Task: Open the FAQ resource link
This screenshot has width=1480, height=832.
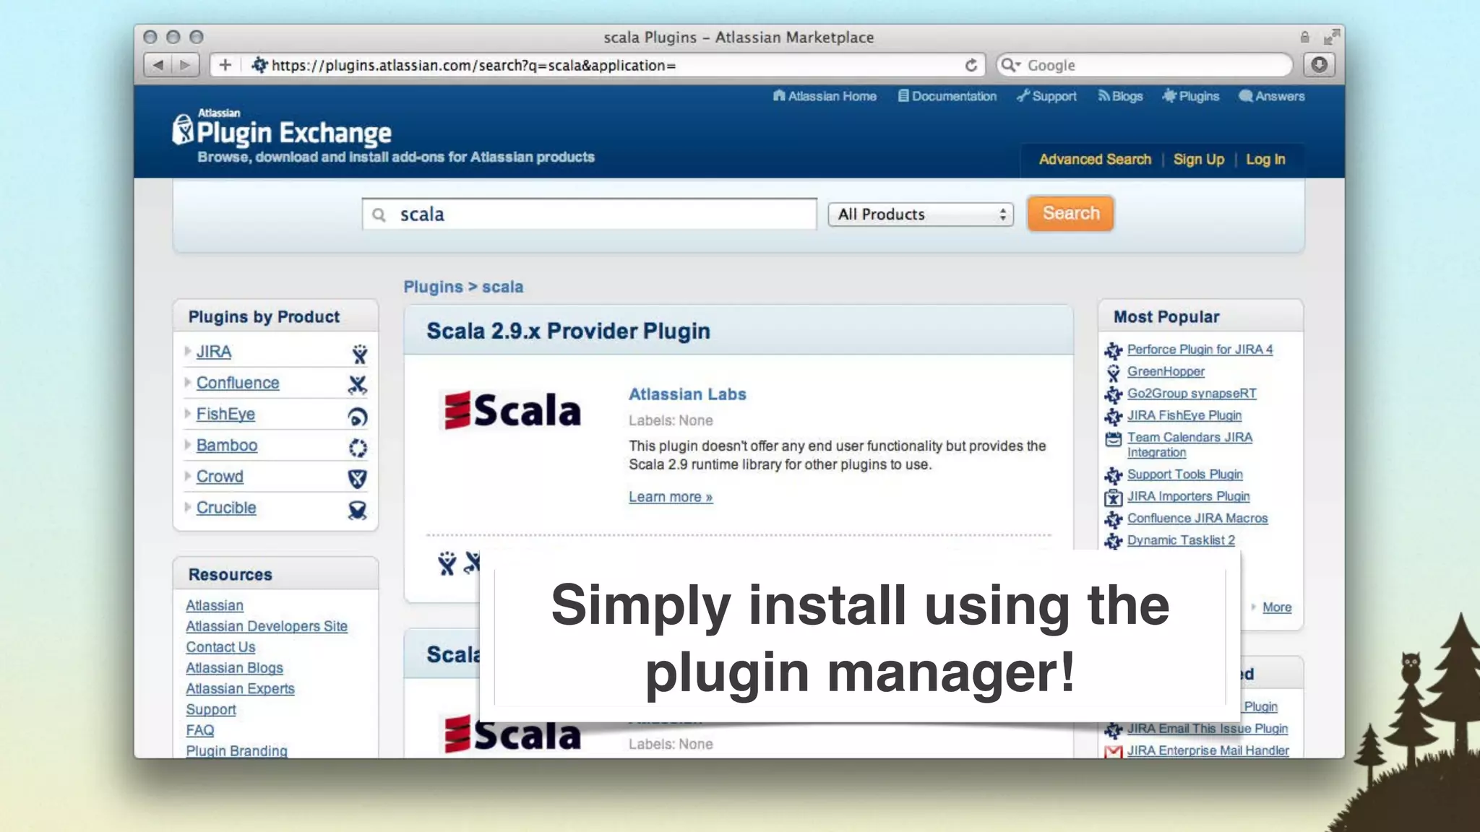Action: pyautogui.click(x=199, y=730)
